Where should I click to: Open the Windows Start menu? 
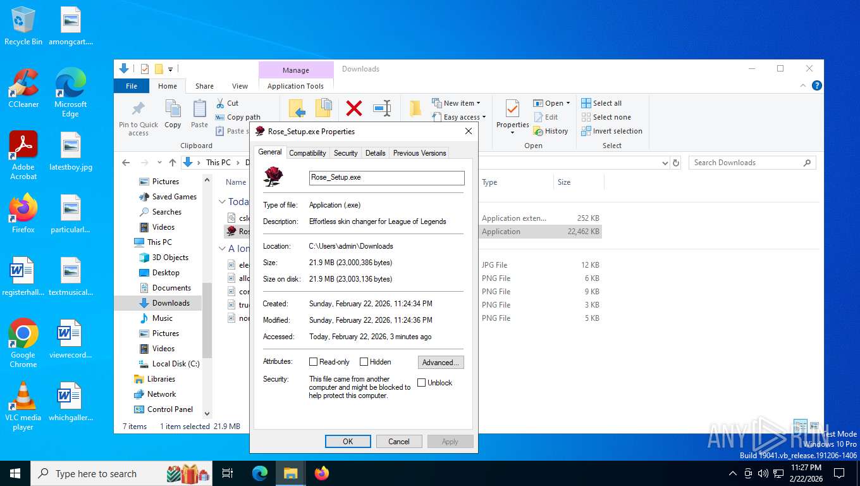coord(15,473)
